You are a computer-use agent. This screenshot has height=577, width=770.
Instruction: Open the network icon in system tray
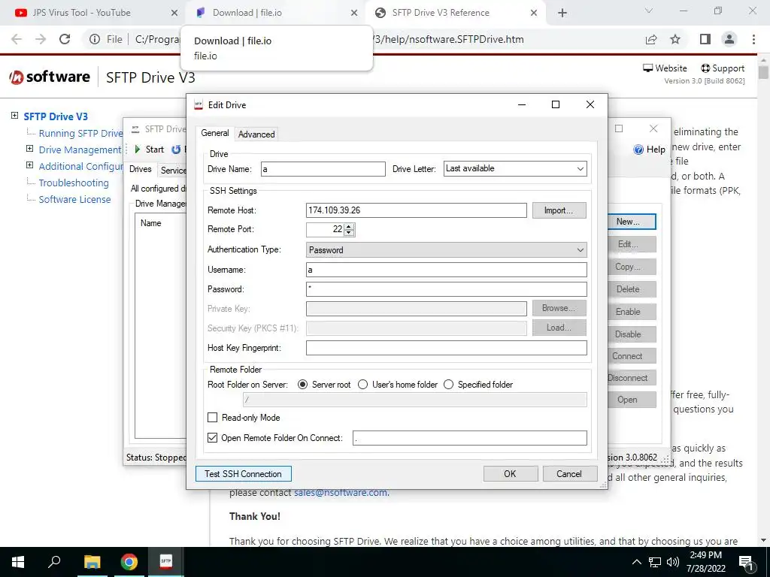(655, 562)
